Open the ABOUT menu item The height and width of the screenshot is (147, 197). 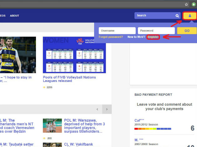[14, 16]
